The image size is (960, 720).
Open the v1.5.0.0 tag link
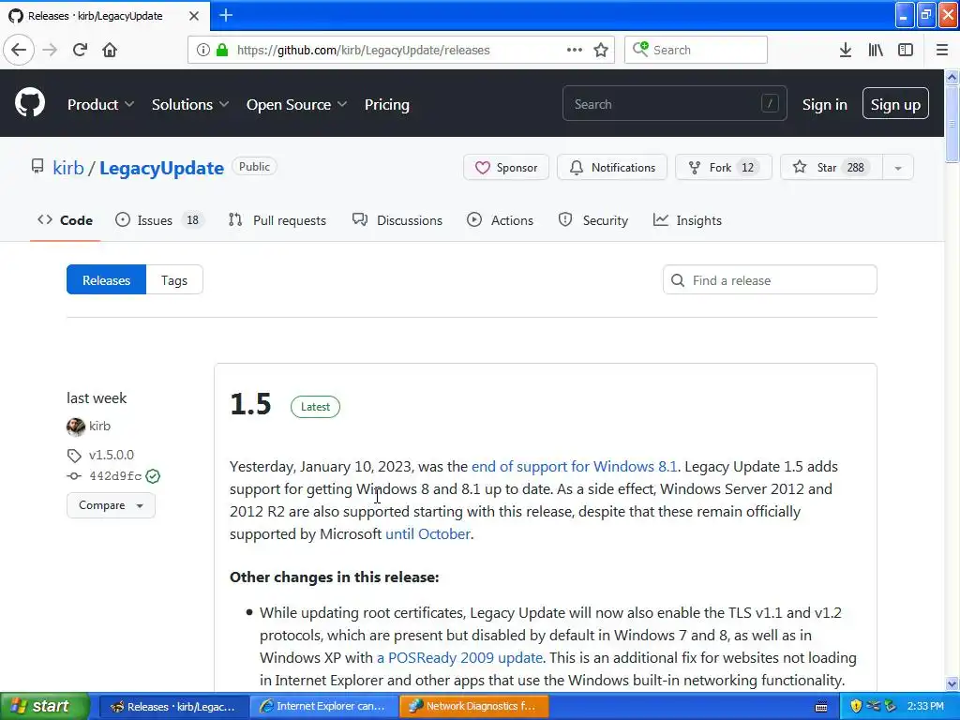pos(111,455)
